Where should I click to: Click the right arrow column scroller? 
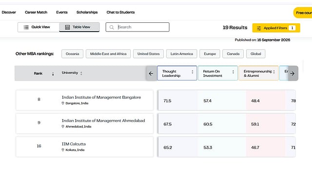[292, 73]
